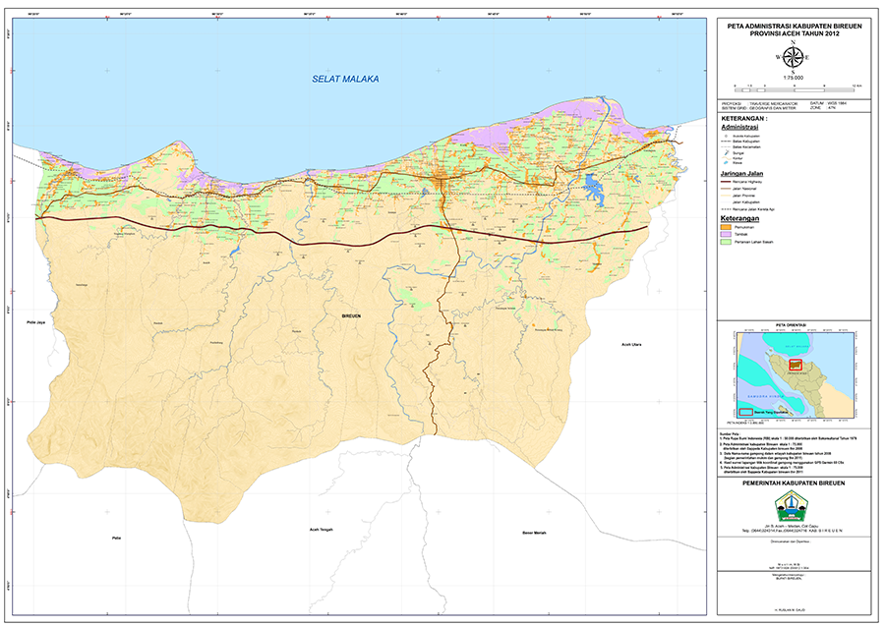Click the red rectangle in orientation map
Image resolution: width=885 pixels, height=626 pixels.
click(796, 366)
